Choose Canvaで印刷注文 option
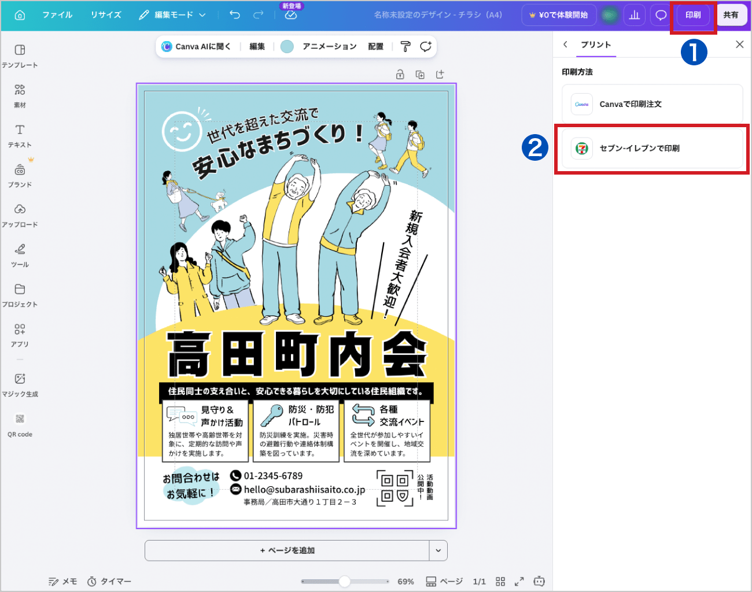The image size is (752, 592). coord(653,104)
